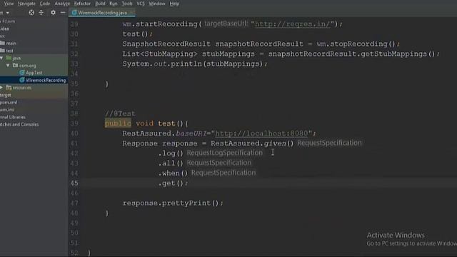Viewport: 457px width, 257px height.
Task: Collapse the com.org package arrow
Action: point(8,66)
